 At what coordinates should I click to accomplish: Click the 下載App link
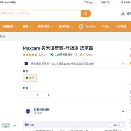coord(89,2)
